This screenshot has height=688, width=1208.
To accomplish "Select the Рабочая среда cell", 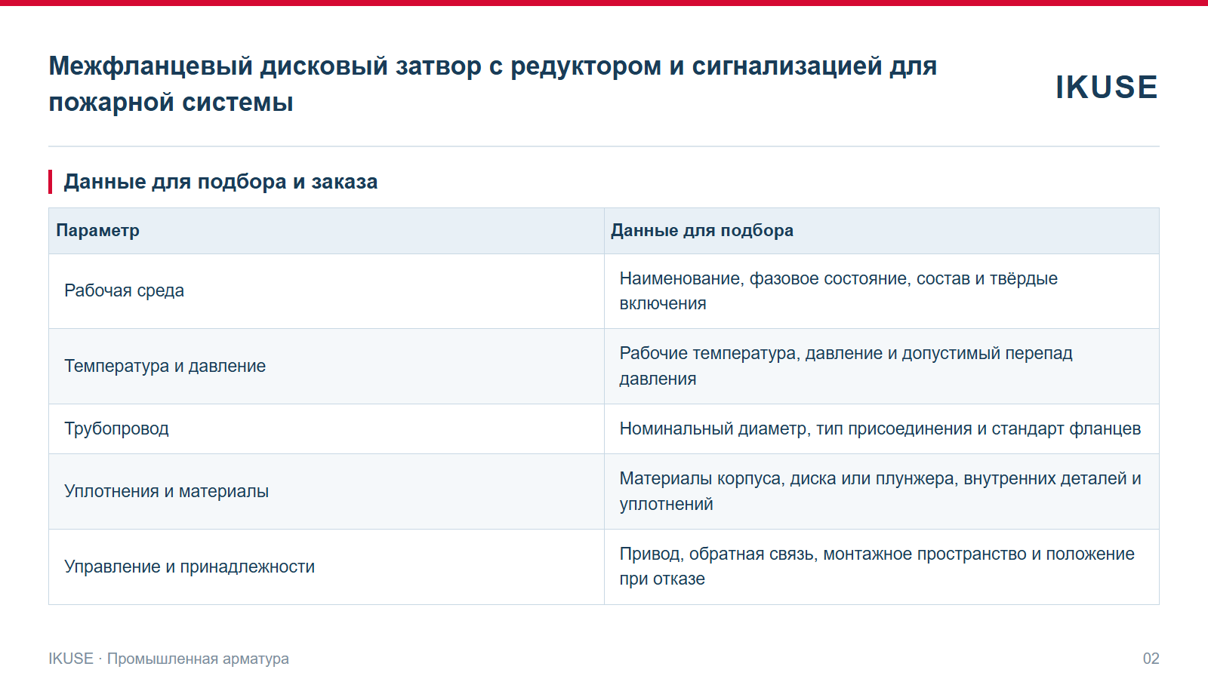I will [x=326, y=291].
